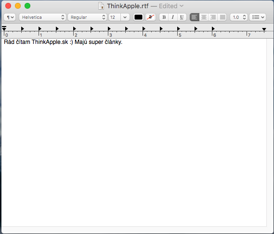
Task: Click the word ThinkApple.sk in the document
Action: pos(50,42)
